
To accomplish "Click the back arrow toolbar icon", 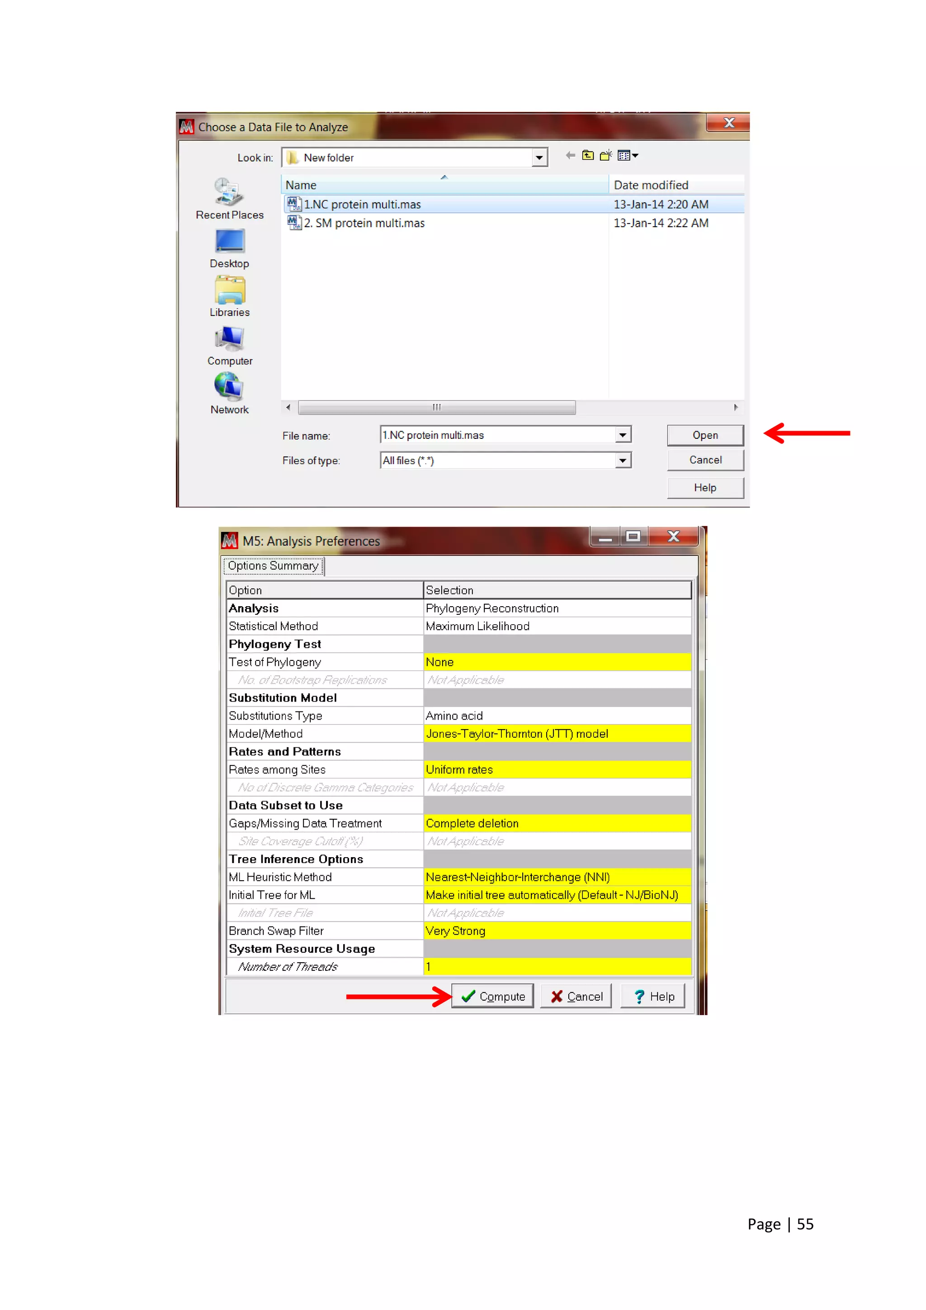I will click(570, 155).
